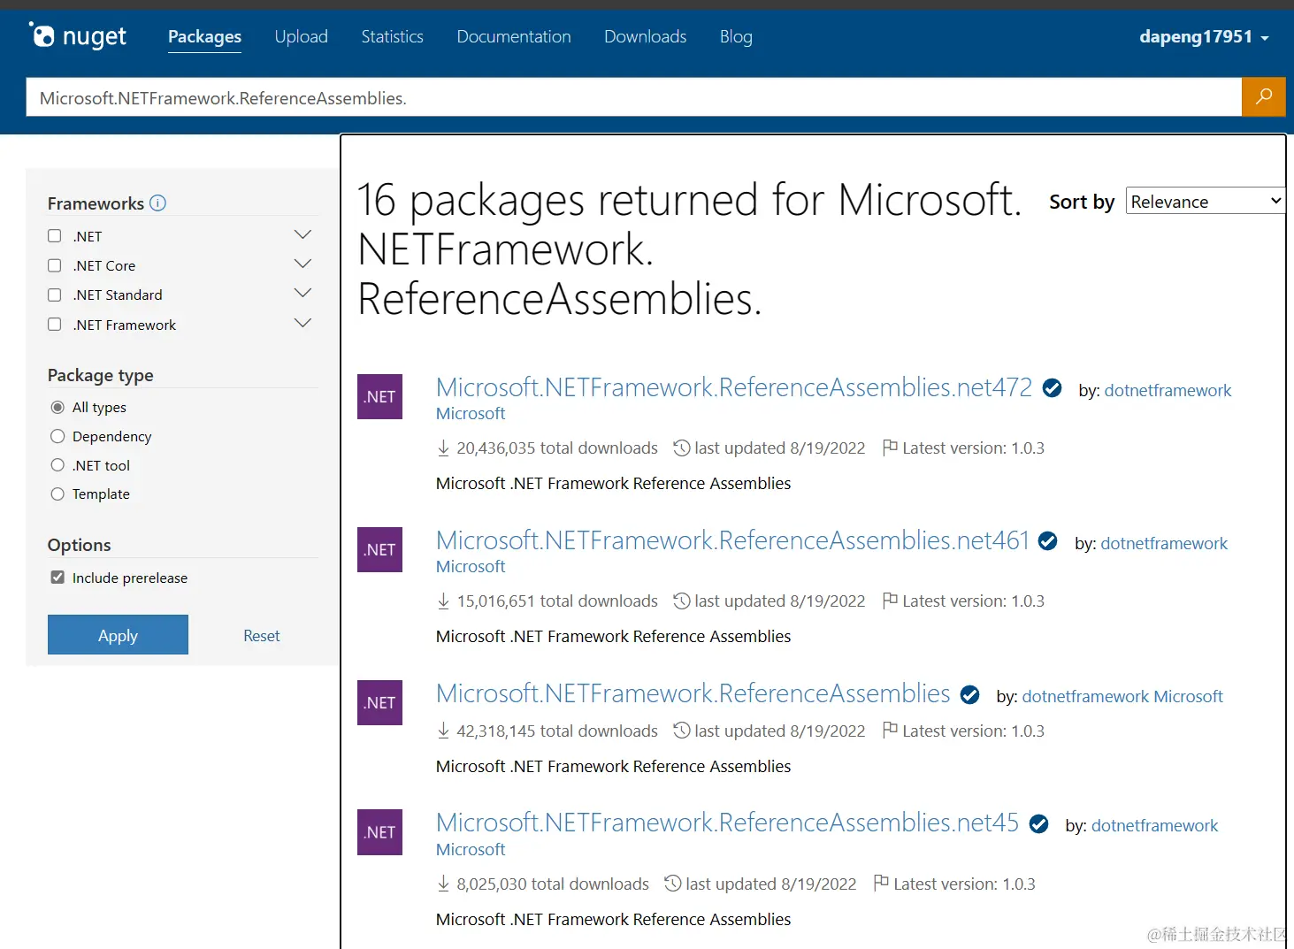Uncheck the Include prerelease option
The image size is (1294, 949).
[57, 578]
